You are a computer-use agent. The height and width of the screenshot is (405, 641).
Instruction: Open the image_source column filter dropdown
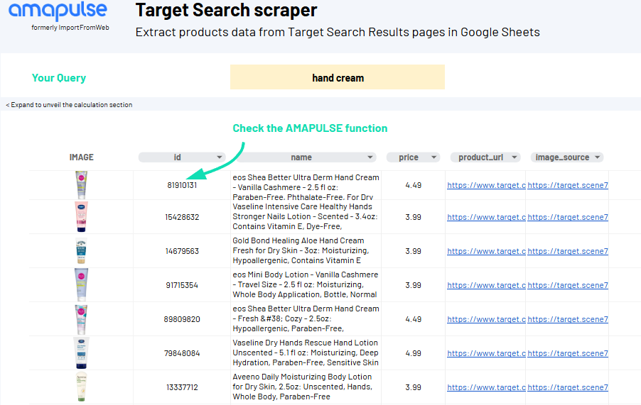[x=597, y=157]
